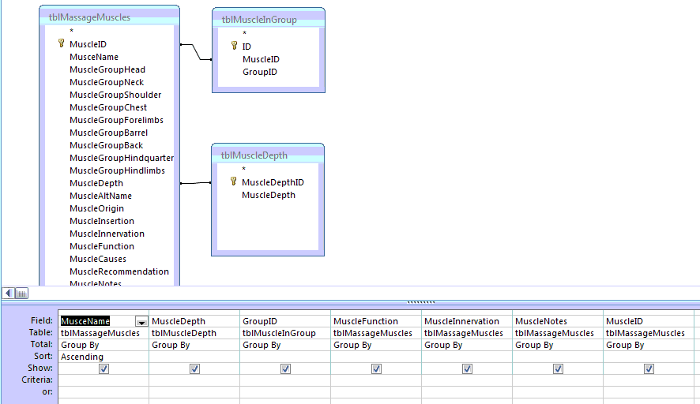Select GroupID field in tblMuscleInGroup
700x404 pixels.
coord(260,72)
